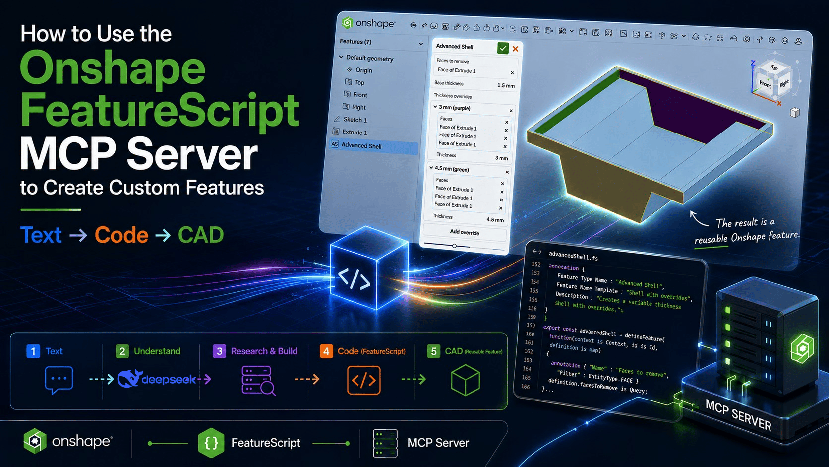Click the redo arrow in Onshape toolbar

point(424,26)
